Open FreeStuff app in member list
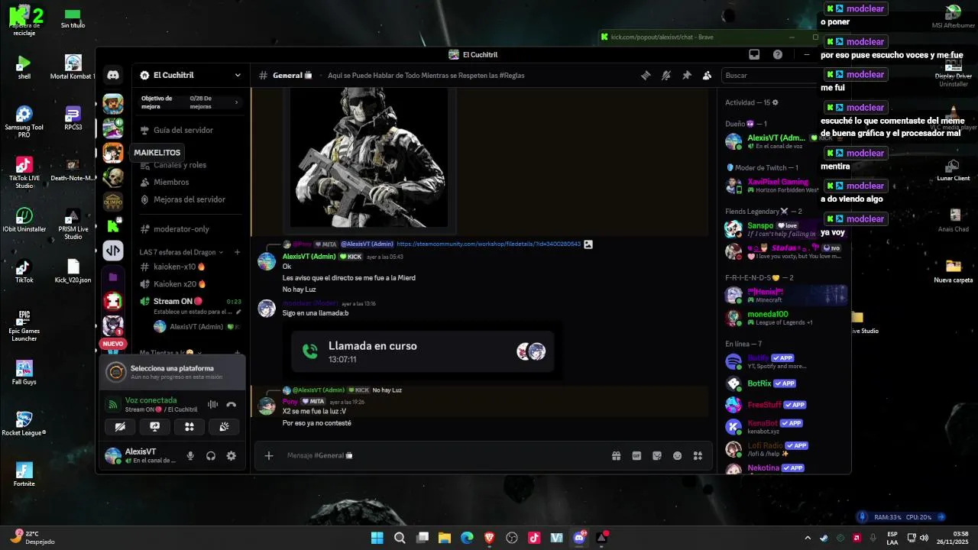978x550 pixels. 785,405
